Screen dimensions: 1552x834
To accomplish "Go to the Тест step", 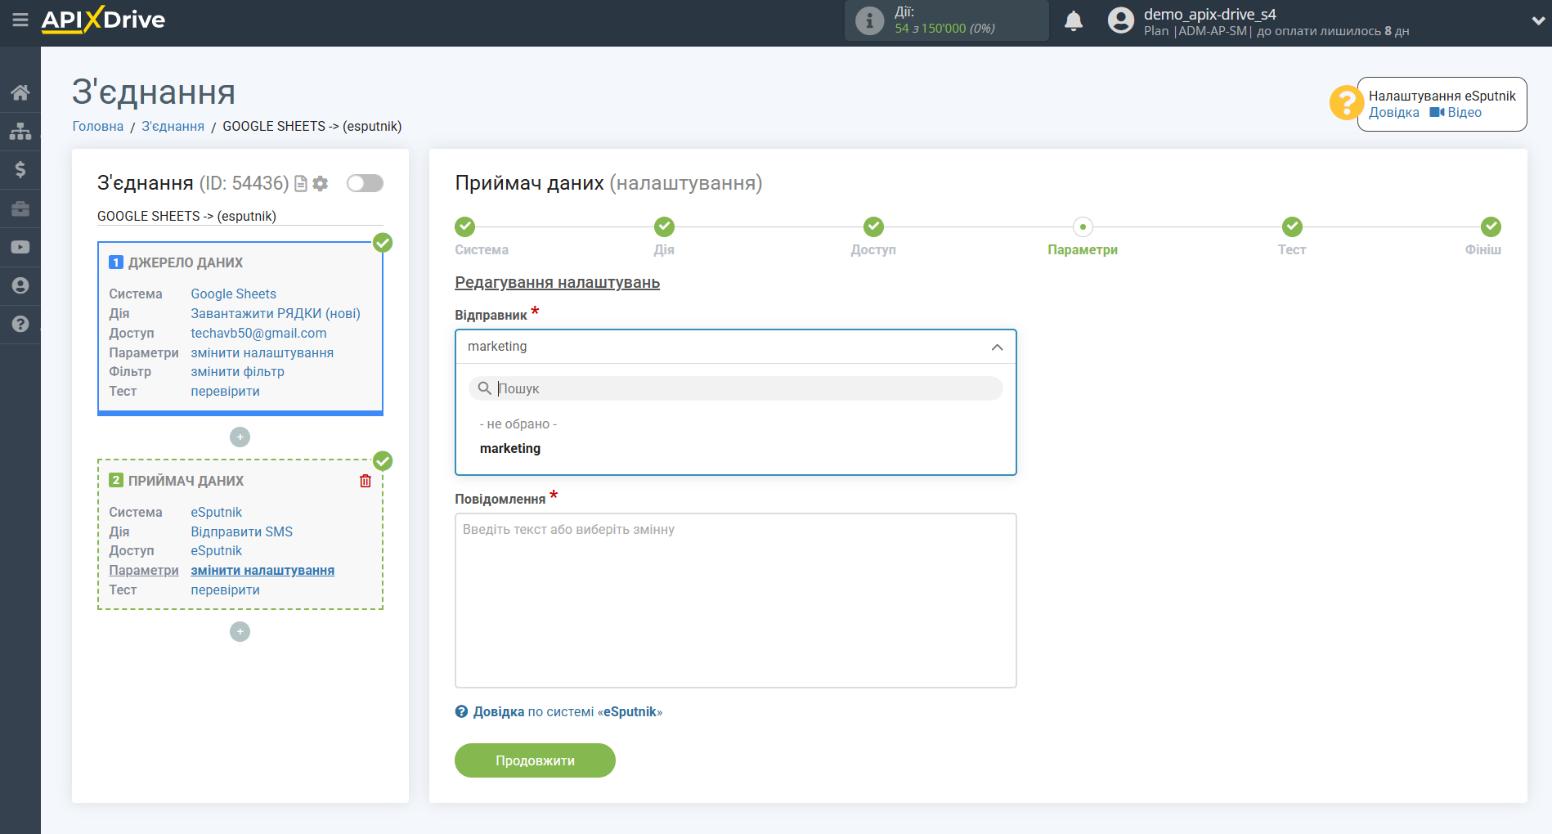I will (x=1292, y=226).
